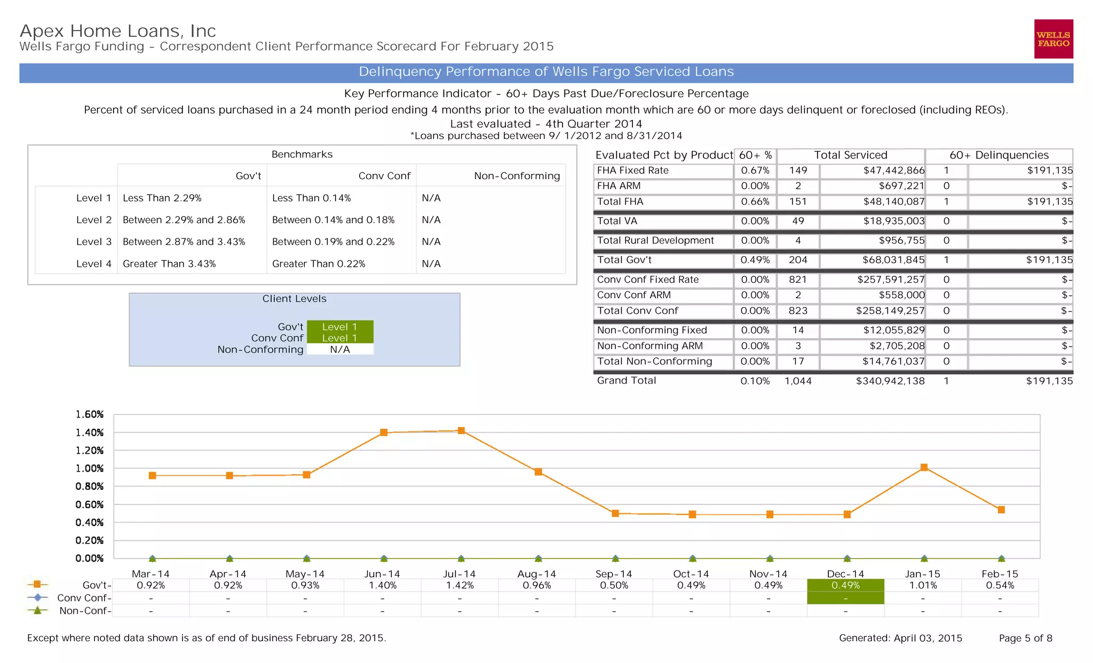This screenshot has width=1093, height=663.
Task: Click 'Between 0.14% and 0.18%' benchmark cell
Action: (x=334, y=220)
